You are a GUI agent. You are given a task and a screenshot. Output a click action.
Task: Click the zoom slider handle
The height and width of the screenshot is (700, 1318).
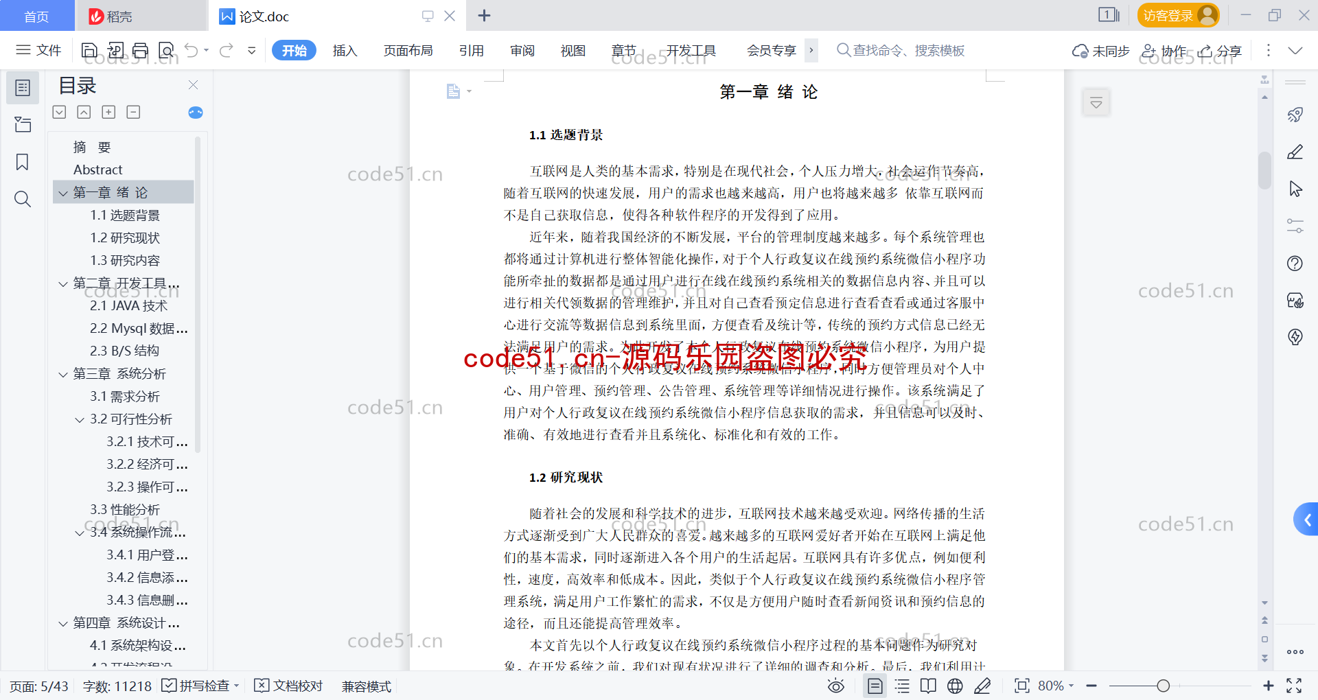pyautogui.click(x=1163, y=686)
